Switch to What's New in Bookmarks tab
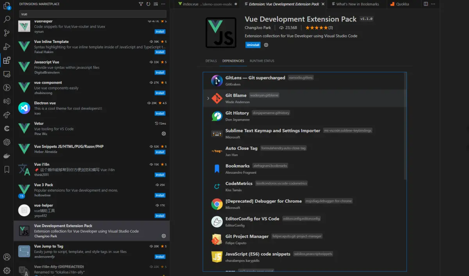The width and height of the screenshot is (469, 276). point(357,4)
